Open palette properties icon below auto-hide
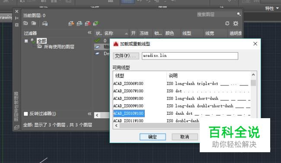 click(x=17, y=25)
